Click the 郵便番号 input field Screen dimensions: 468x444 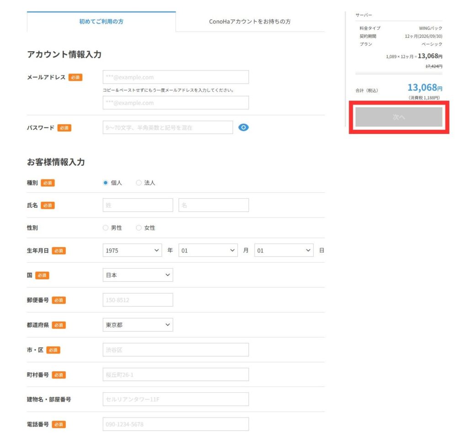pos(138,300)
